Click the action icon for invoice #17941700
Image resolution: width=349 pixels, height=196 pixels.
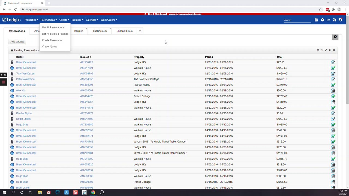[333, 159]
